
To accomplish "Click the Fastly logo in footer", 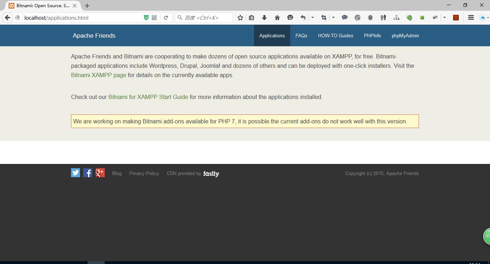I will click(211, 174).
